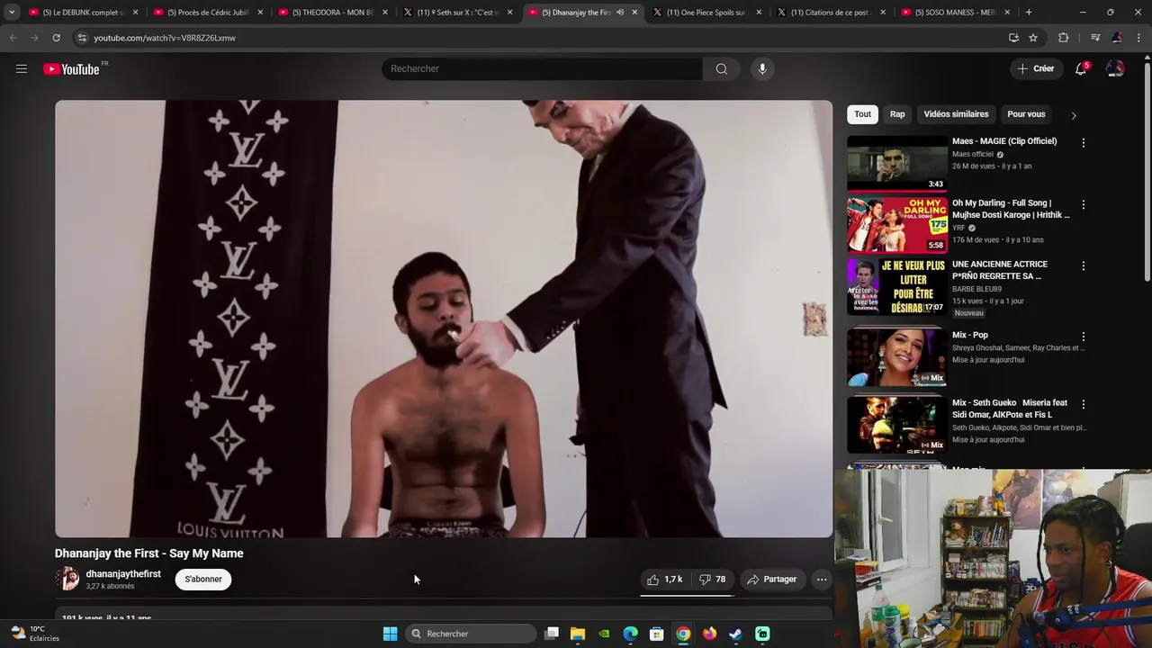Open UNE ANCIENNE ACTRICE video title
Image resolution: width=1152 pixels, height=648 pixels.
(x=1000, y=270)
